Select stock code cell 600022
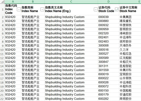The width and height of the screenshot is (141, 101). pos(109,78)
